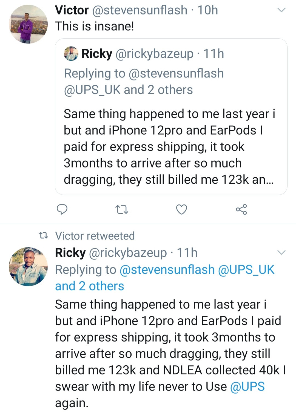This screenshot has height=413, width=296.
Task: Show "and 2 others" reply recipients
Action: (x=90, y=286)
